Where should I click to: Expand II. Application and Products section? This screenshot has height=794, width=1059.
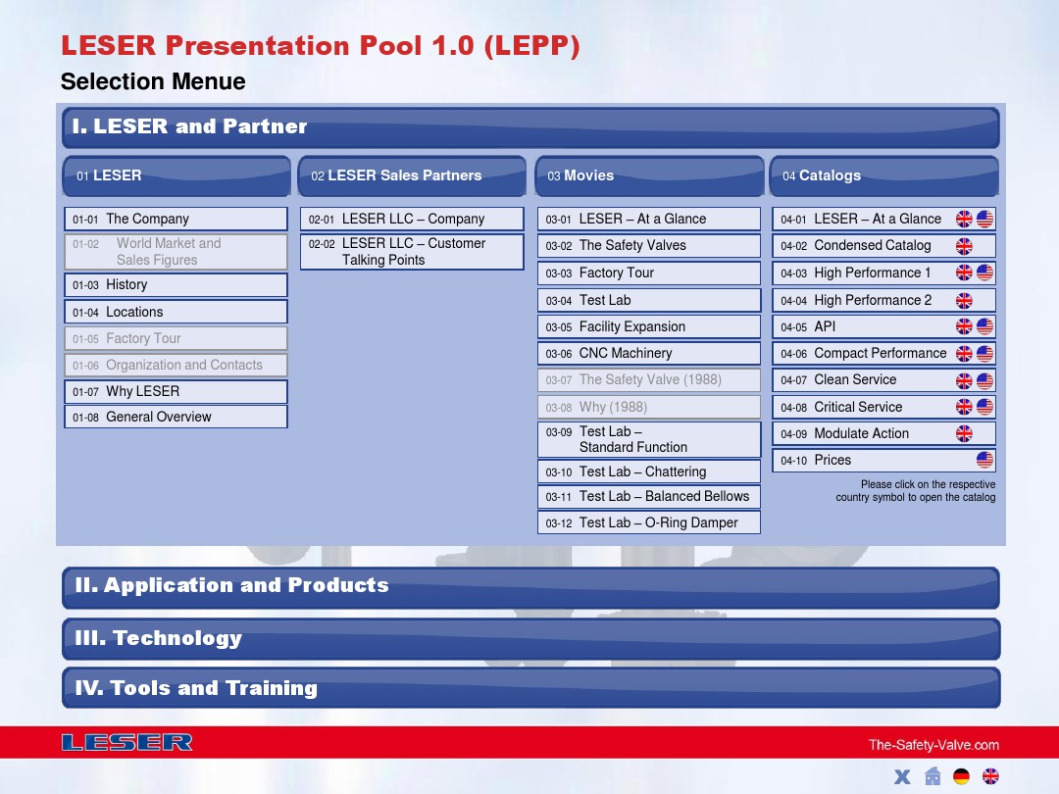[x=530, y=586]
